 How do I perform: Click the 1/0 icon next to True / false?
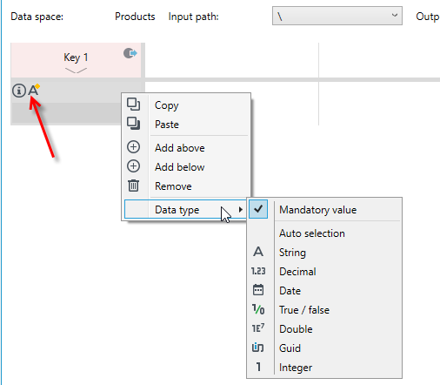coord(258,309)
